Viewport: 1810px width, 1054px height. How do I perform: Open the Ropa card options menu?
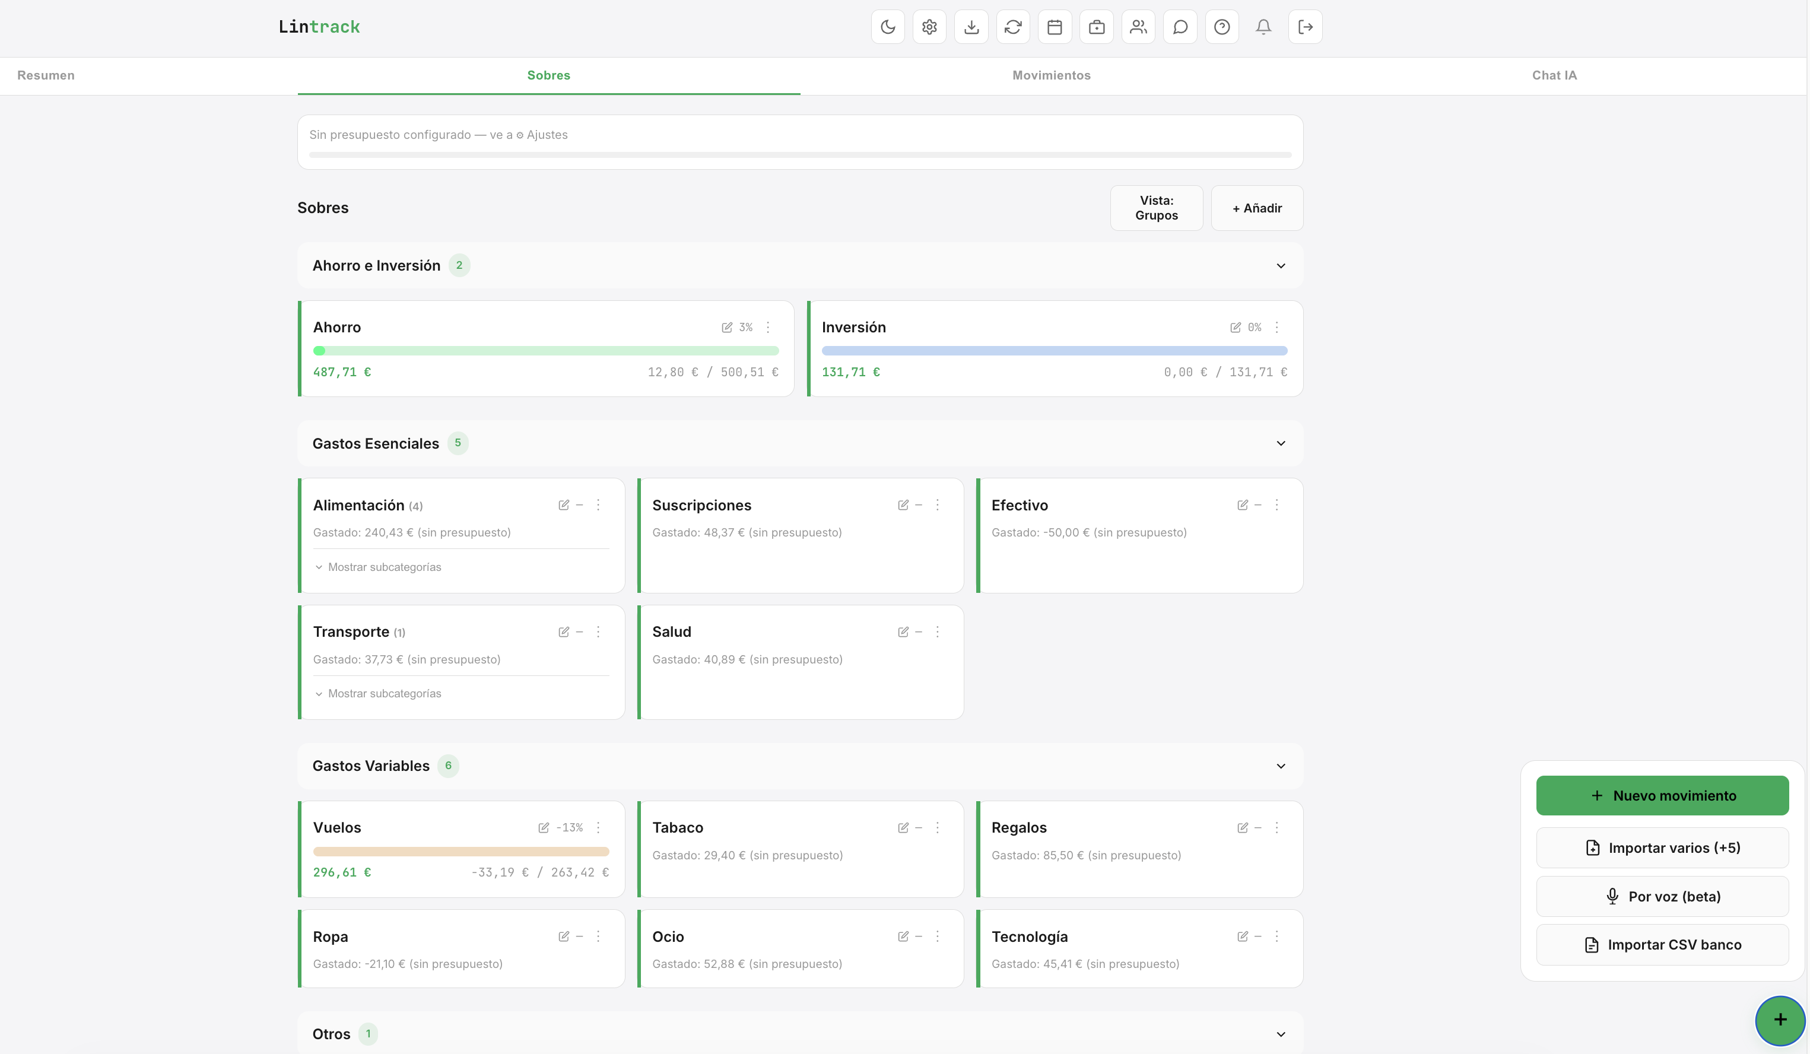pyautogui.click(x=598, y=937)
